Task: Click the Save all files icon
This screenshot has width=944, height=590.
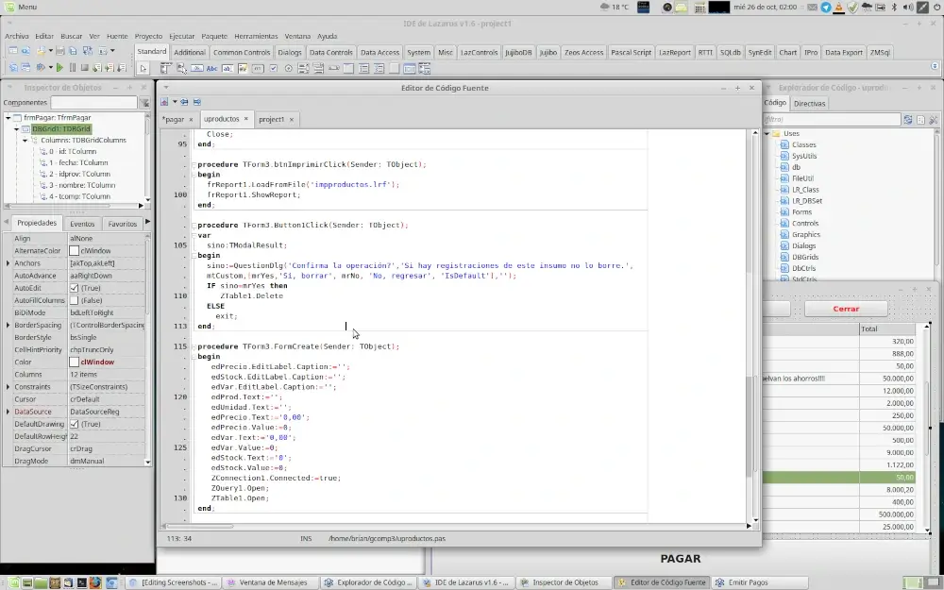Action: pos(73,51)
